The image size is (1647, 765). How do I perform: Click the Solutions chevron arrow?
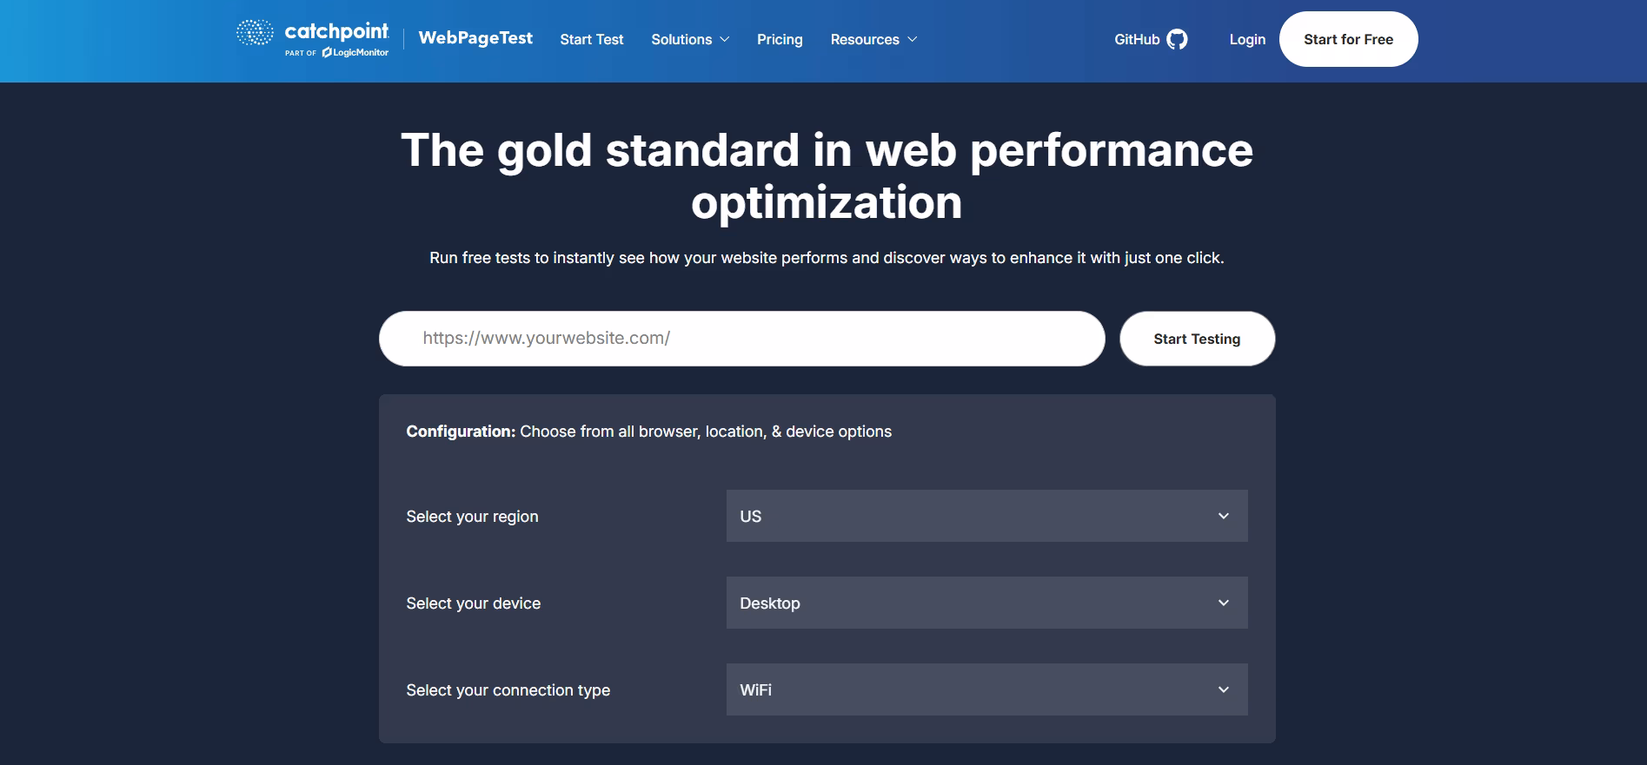pyautogui.click(x=725, y=39)
